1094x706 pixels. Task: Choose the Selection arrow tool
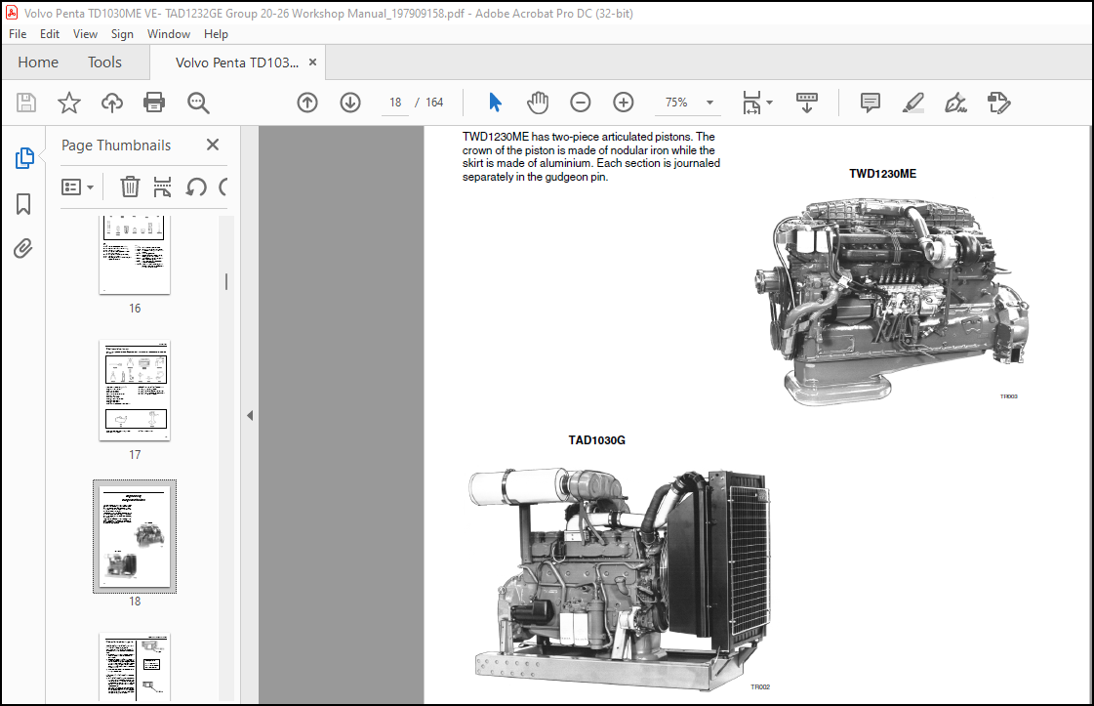(496, 103)
